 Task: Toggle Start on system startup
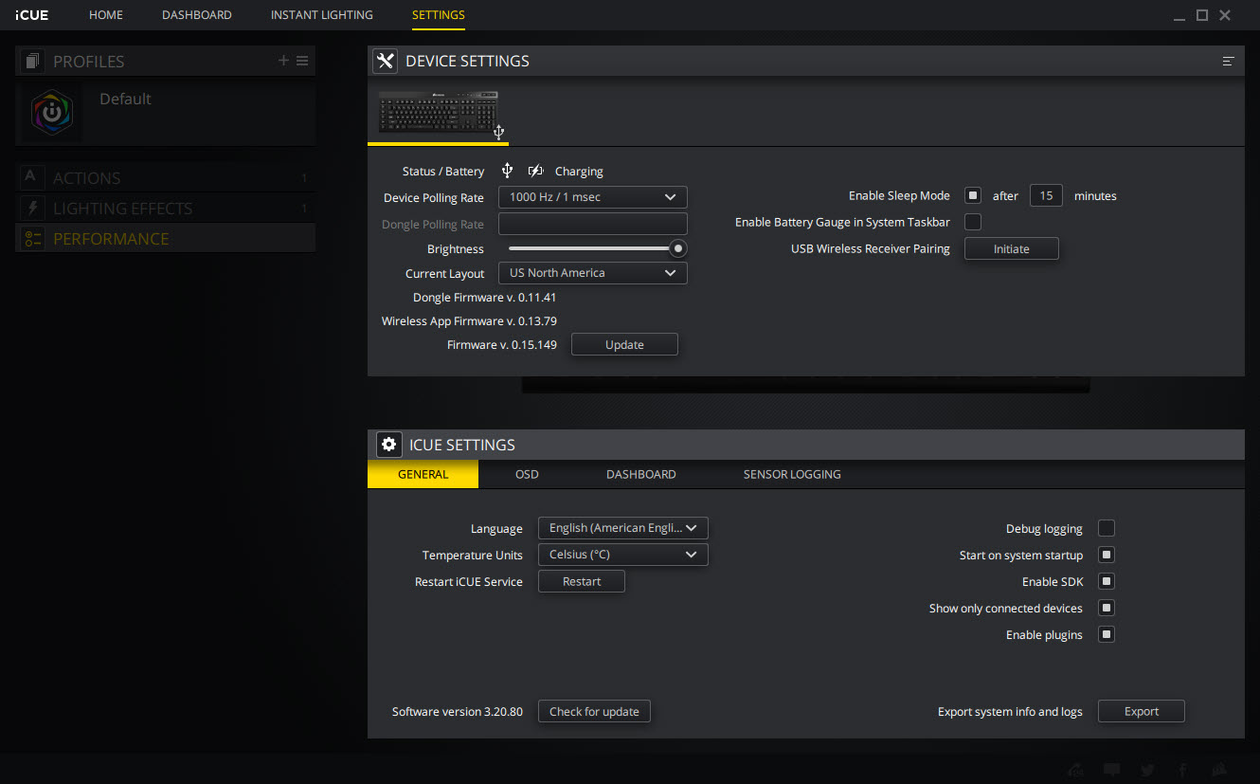[x=1107, y=555]
